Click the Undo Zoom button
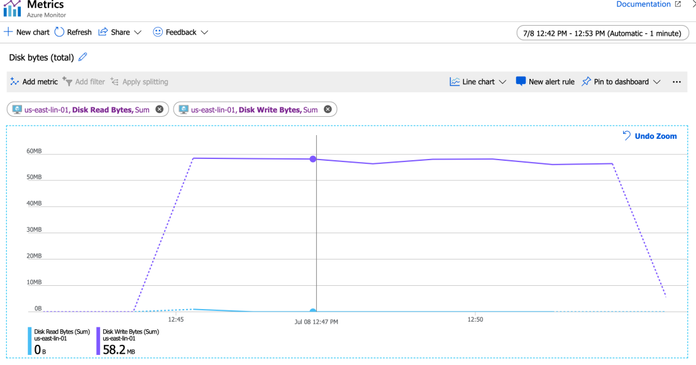The image size is (696, 365). (x=649, y=136)
